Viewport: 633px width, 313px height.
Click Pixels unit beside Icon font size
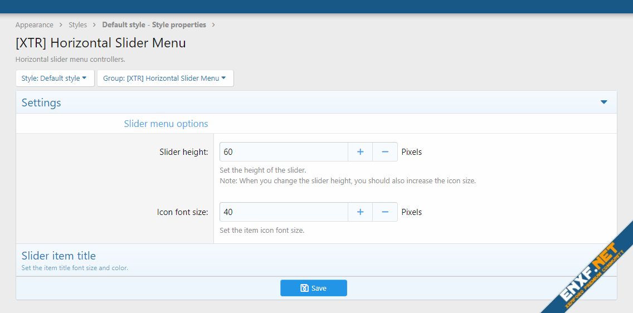[412, 212]
